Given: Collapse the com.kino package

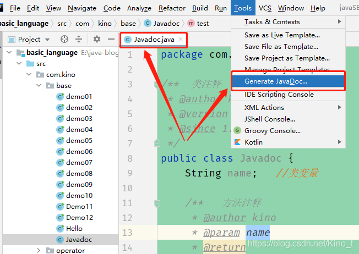Looking at the screenshot, I should [x=29, y=75].
